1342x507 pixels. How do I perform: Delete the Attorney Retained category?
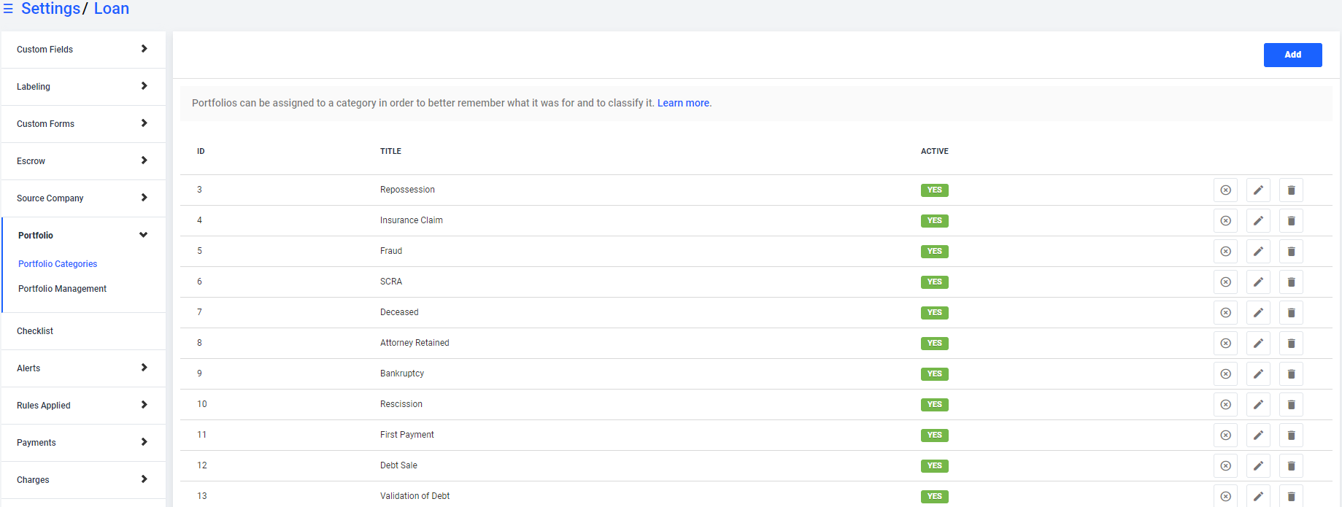click(x=1291, y=344)
